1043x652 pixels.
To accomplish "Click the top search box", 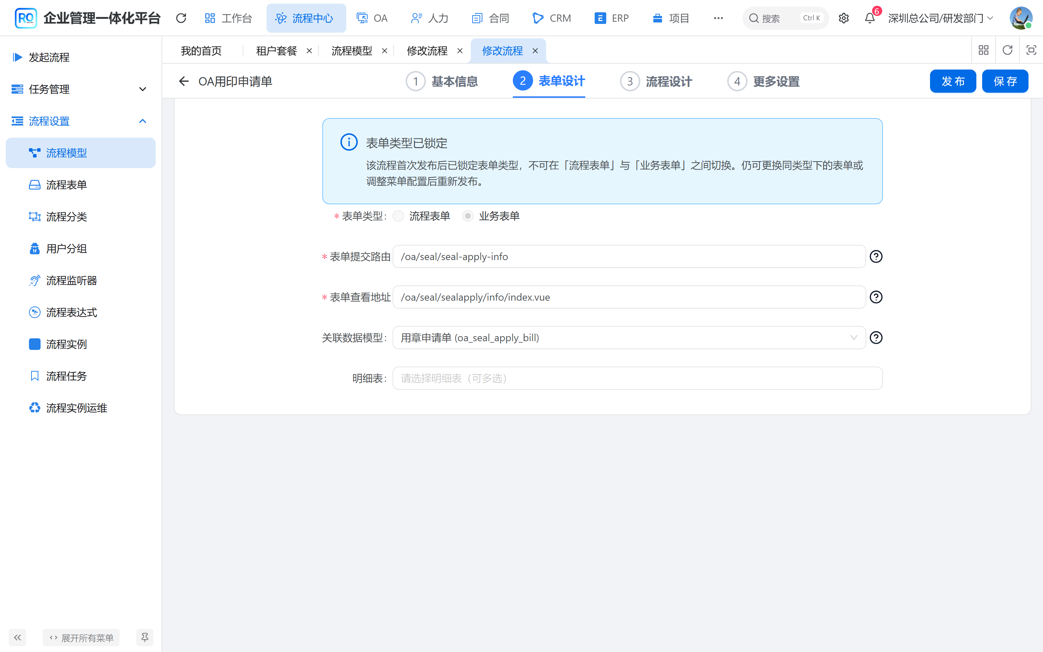I will click(x=785, y=18).
